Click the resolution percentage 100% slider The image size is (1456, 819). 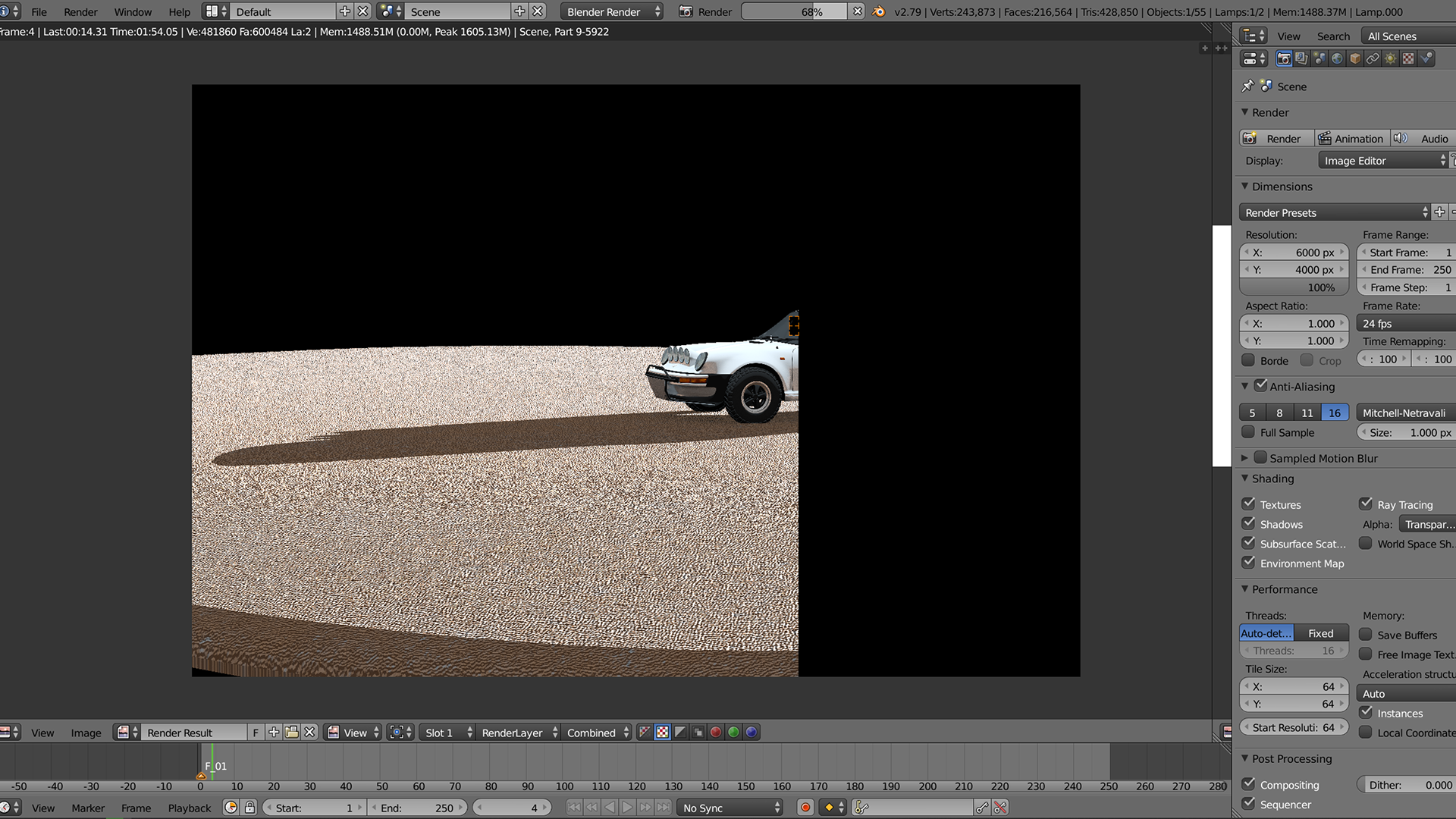click(x=1294, y=288)
